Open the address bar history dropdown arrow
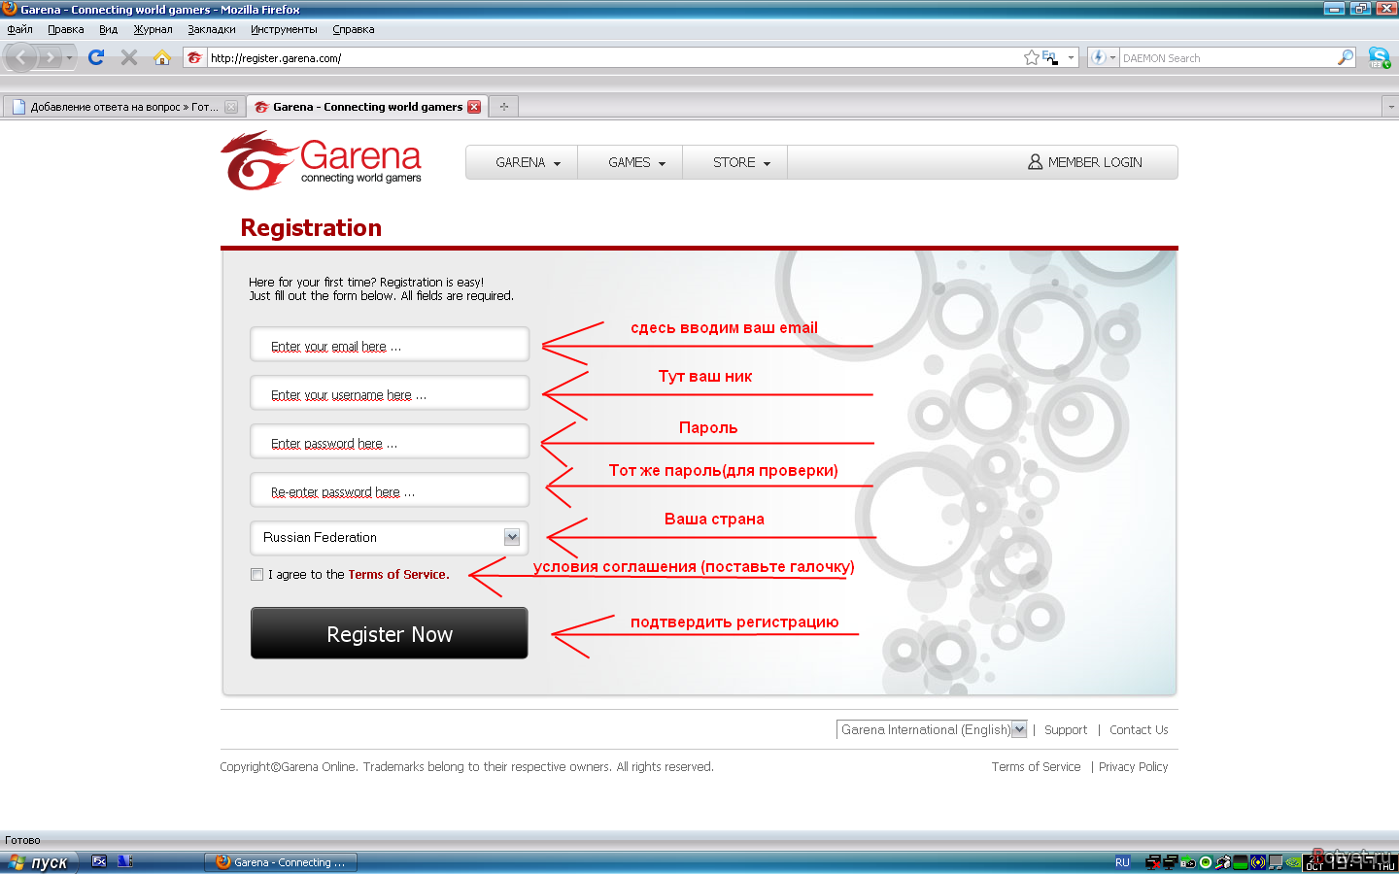 pos(1071,57)
